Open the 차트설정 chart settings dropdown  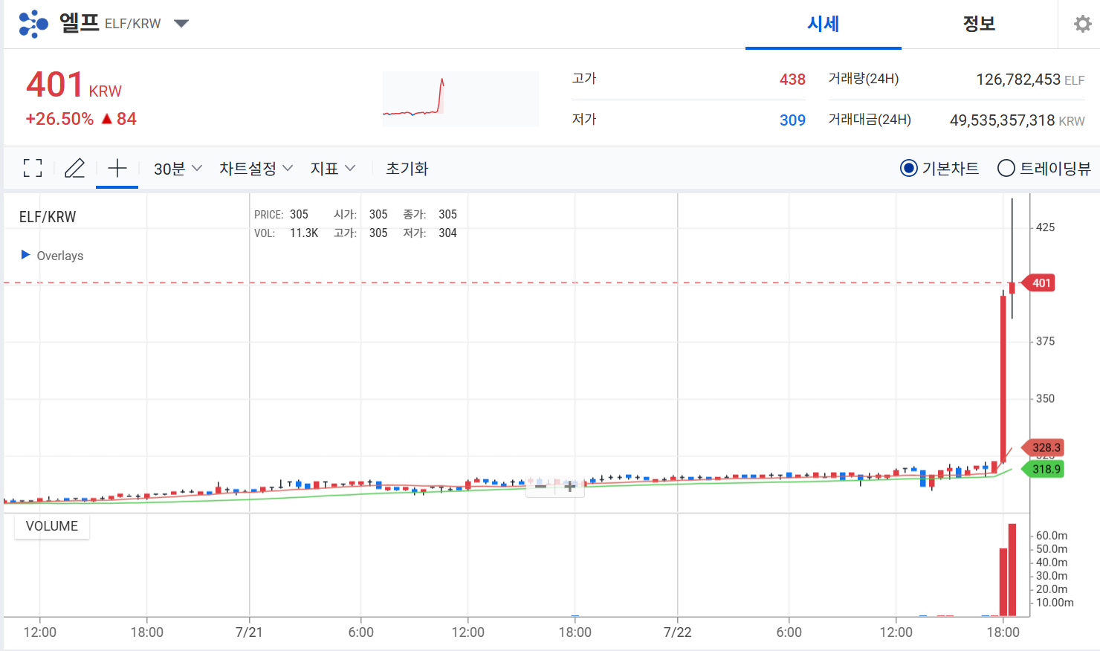click(x=256, y=169)
